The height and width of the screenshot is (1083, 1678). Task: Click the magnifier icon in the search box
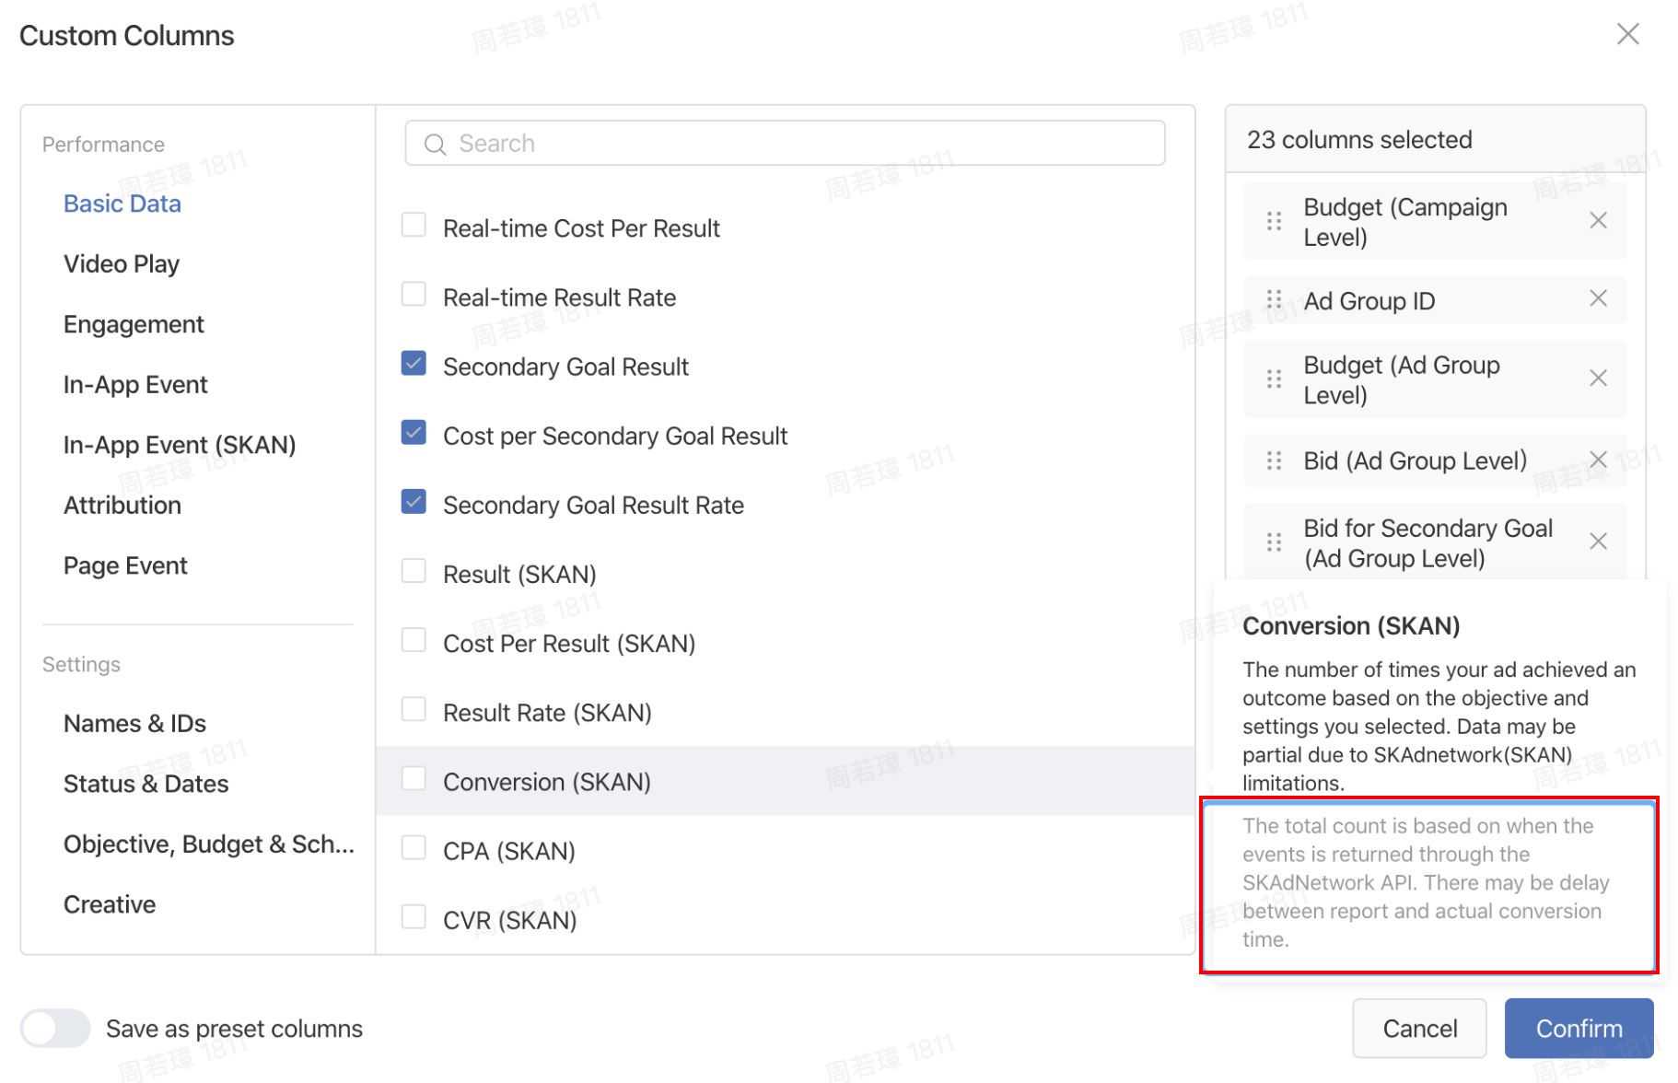pos(435,144)
